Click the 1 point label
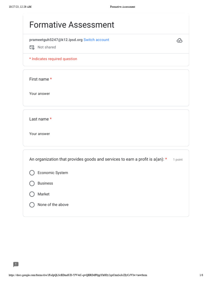The height and width of the screenshot is (282, 212). pos(178,159)
